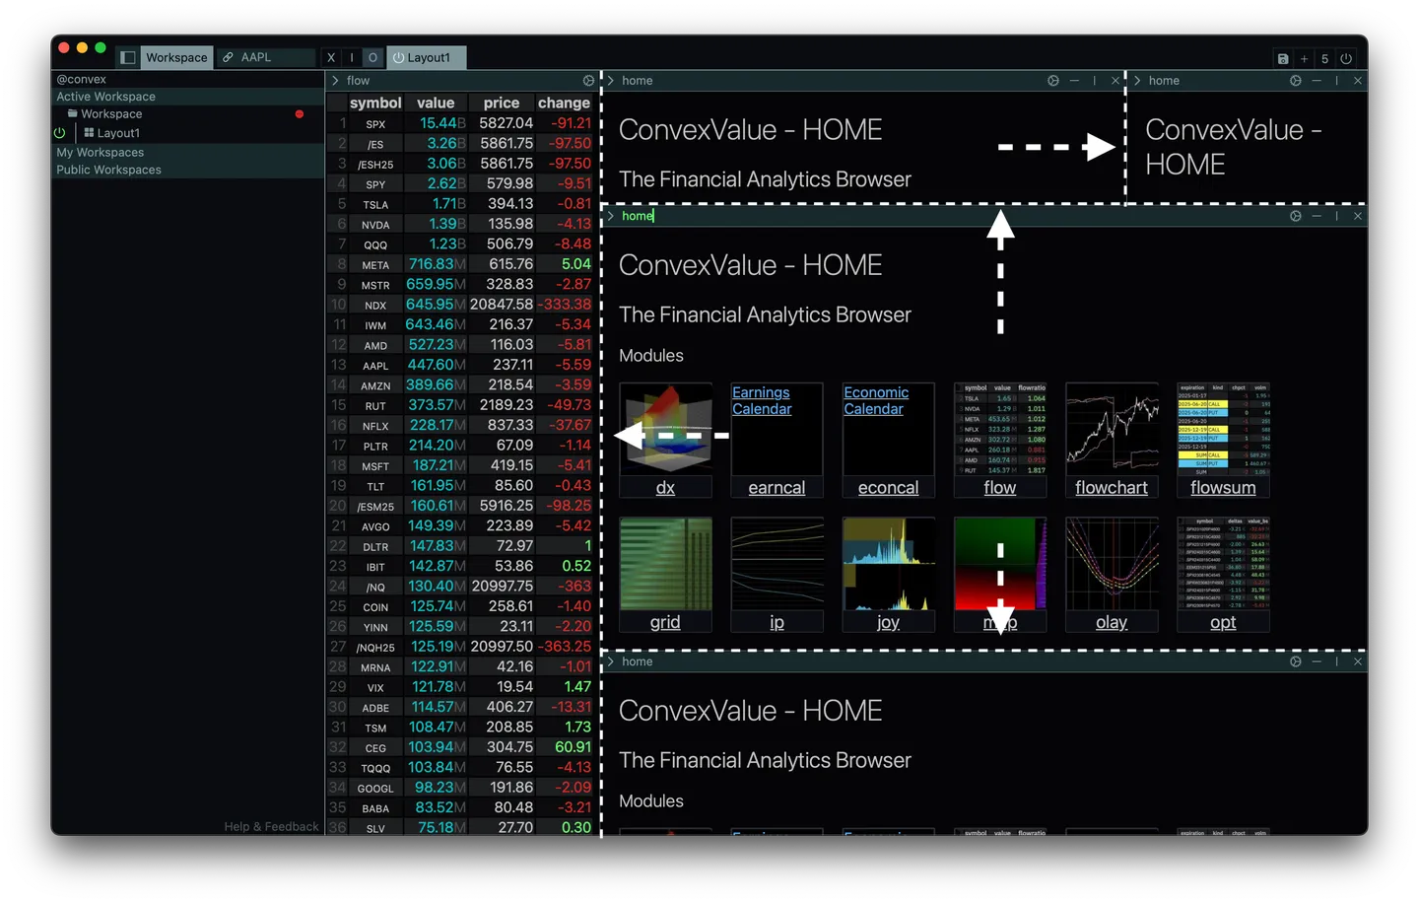Click the dash icon in the top-left home panel header
This screenshot has width=1419, height=903.
(1074, 81)
